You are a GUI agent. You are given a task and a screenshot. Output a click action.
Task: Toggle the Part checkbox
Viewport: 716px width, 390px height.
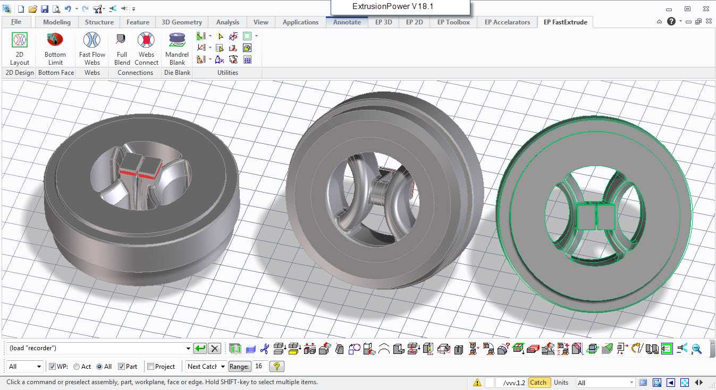[121, 367]
